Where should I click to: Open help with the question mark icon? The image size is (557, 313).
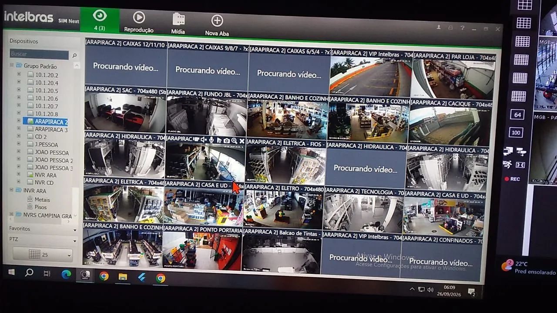coord(462,28)
